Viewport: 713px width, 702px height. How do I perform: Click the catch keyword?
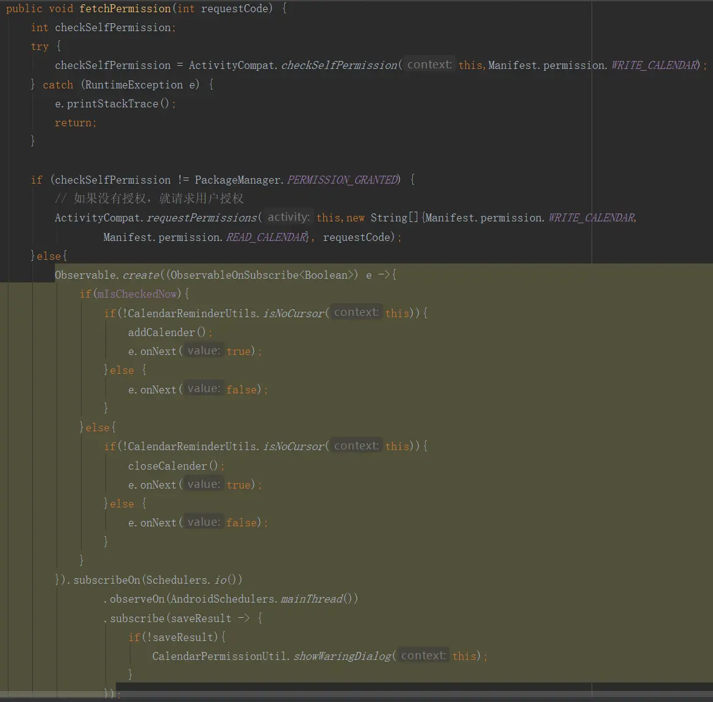pos(58,85)
